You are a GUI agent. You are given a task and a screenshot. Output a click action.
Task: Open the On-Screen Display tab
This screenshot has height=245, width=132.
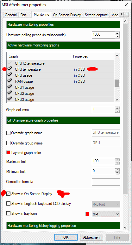(67, 15)
